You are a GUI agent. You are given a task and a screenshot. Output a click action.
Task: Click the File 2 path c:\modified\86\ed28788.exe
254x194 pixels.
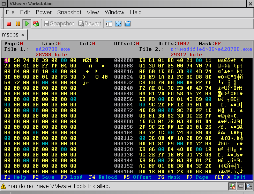tap(211, 49)
